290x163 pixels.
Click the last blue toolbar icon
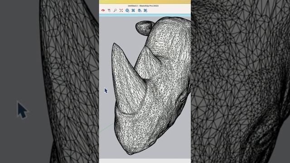point(145,10)
